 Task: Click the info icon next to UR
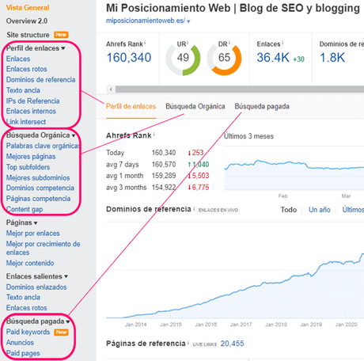pos(188,42)
